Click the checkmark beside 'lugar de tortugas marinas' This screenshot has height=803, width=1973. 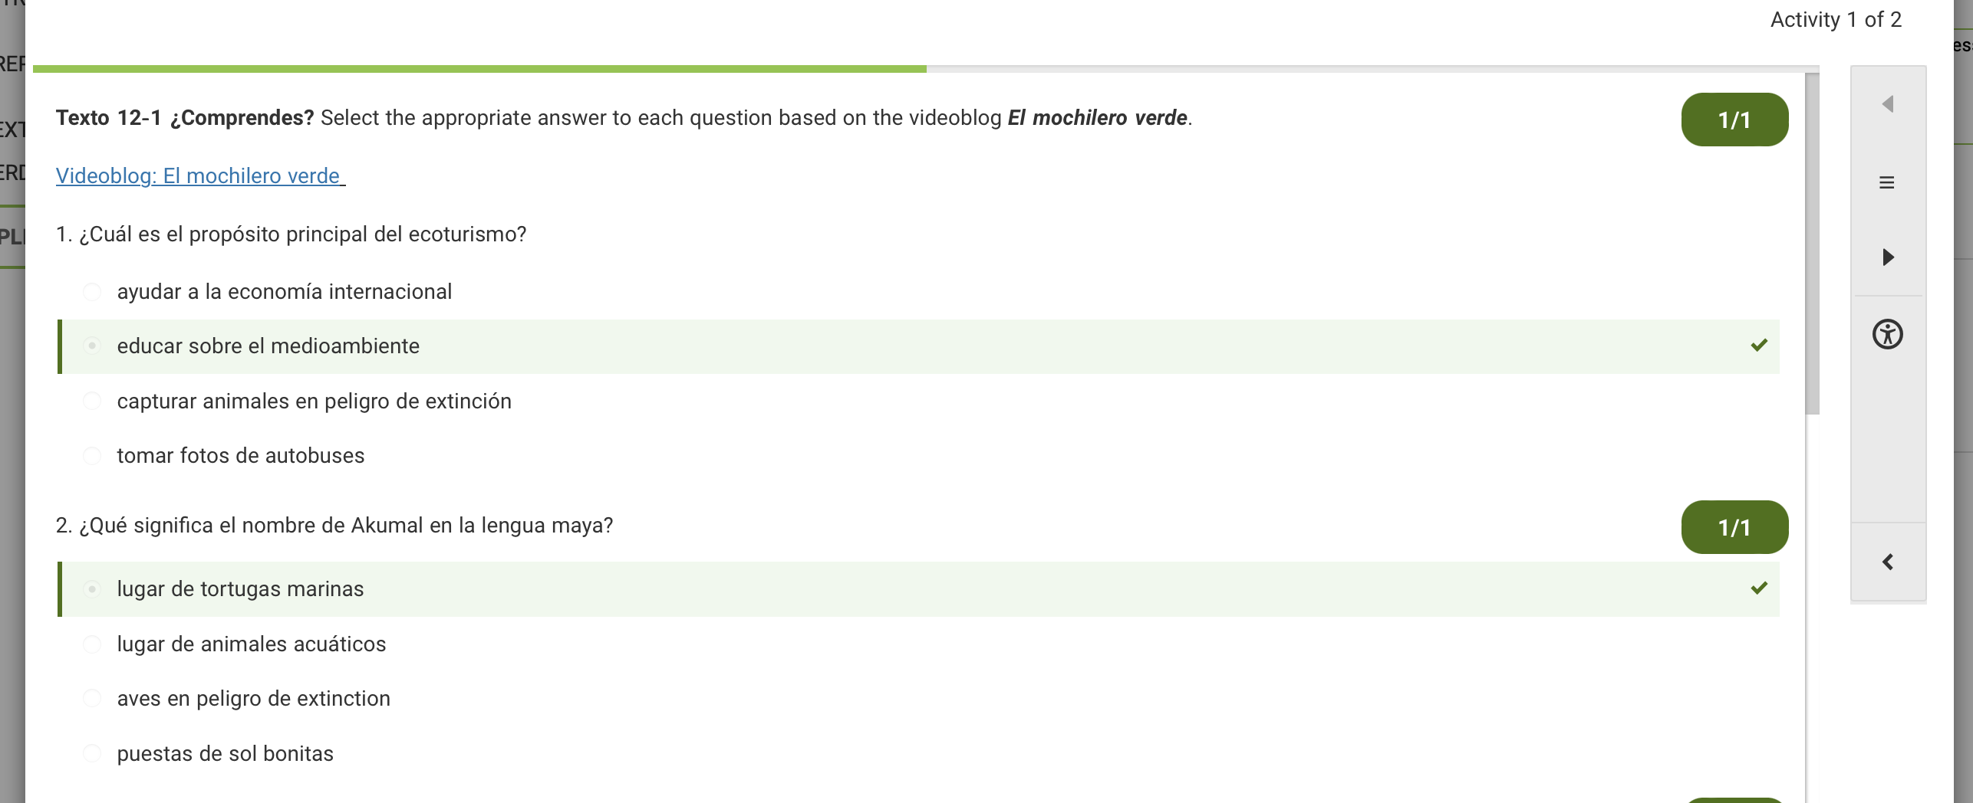1759,588
